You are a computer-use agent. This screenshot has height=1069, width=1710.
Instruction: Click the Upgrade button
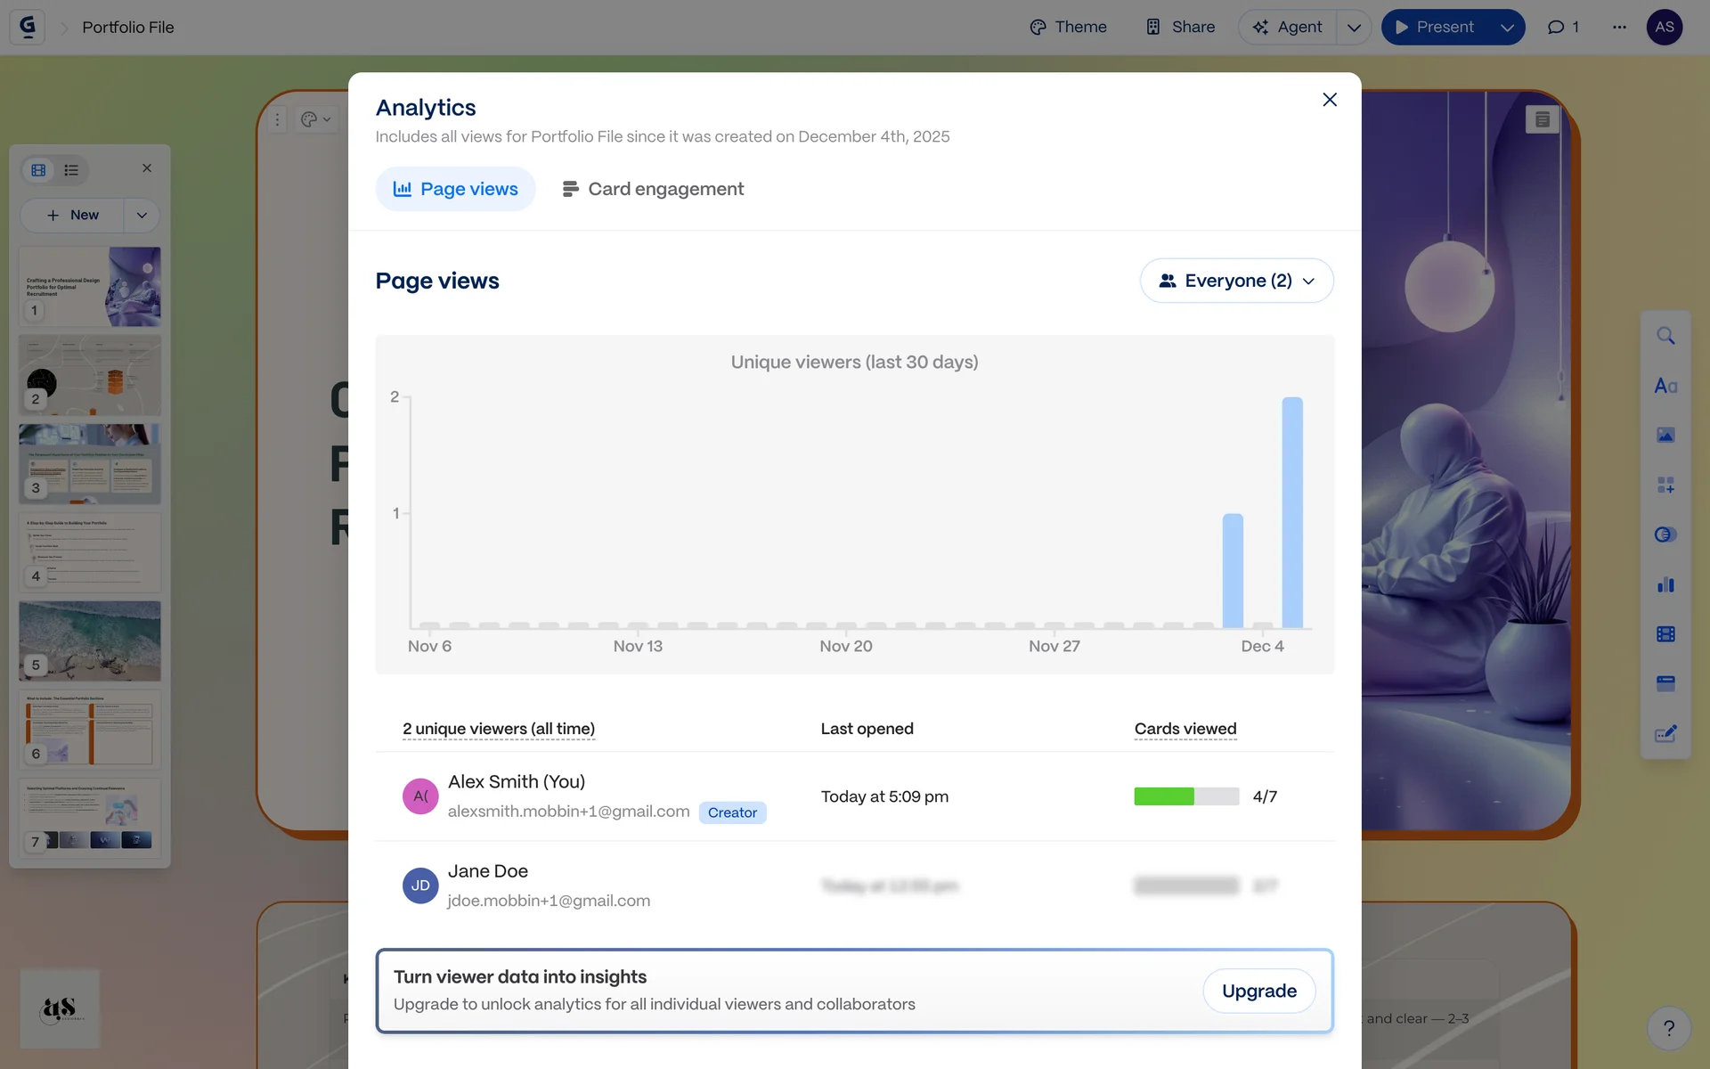coord(1258,991)
